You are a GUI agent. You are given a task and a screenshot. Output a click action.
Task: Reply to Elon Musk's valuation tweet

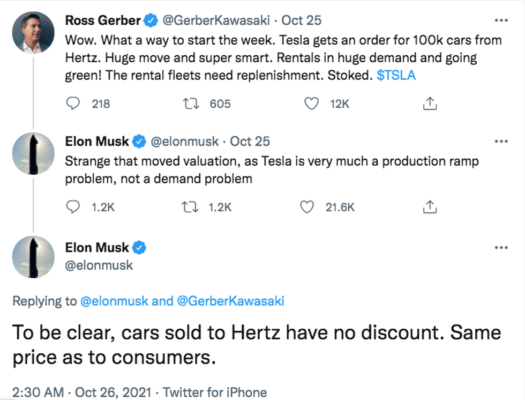pyautogui.click(x=72, y=206)
